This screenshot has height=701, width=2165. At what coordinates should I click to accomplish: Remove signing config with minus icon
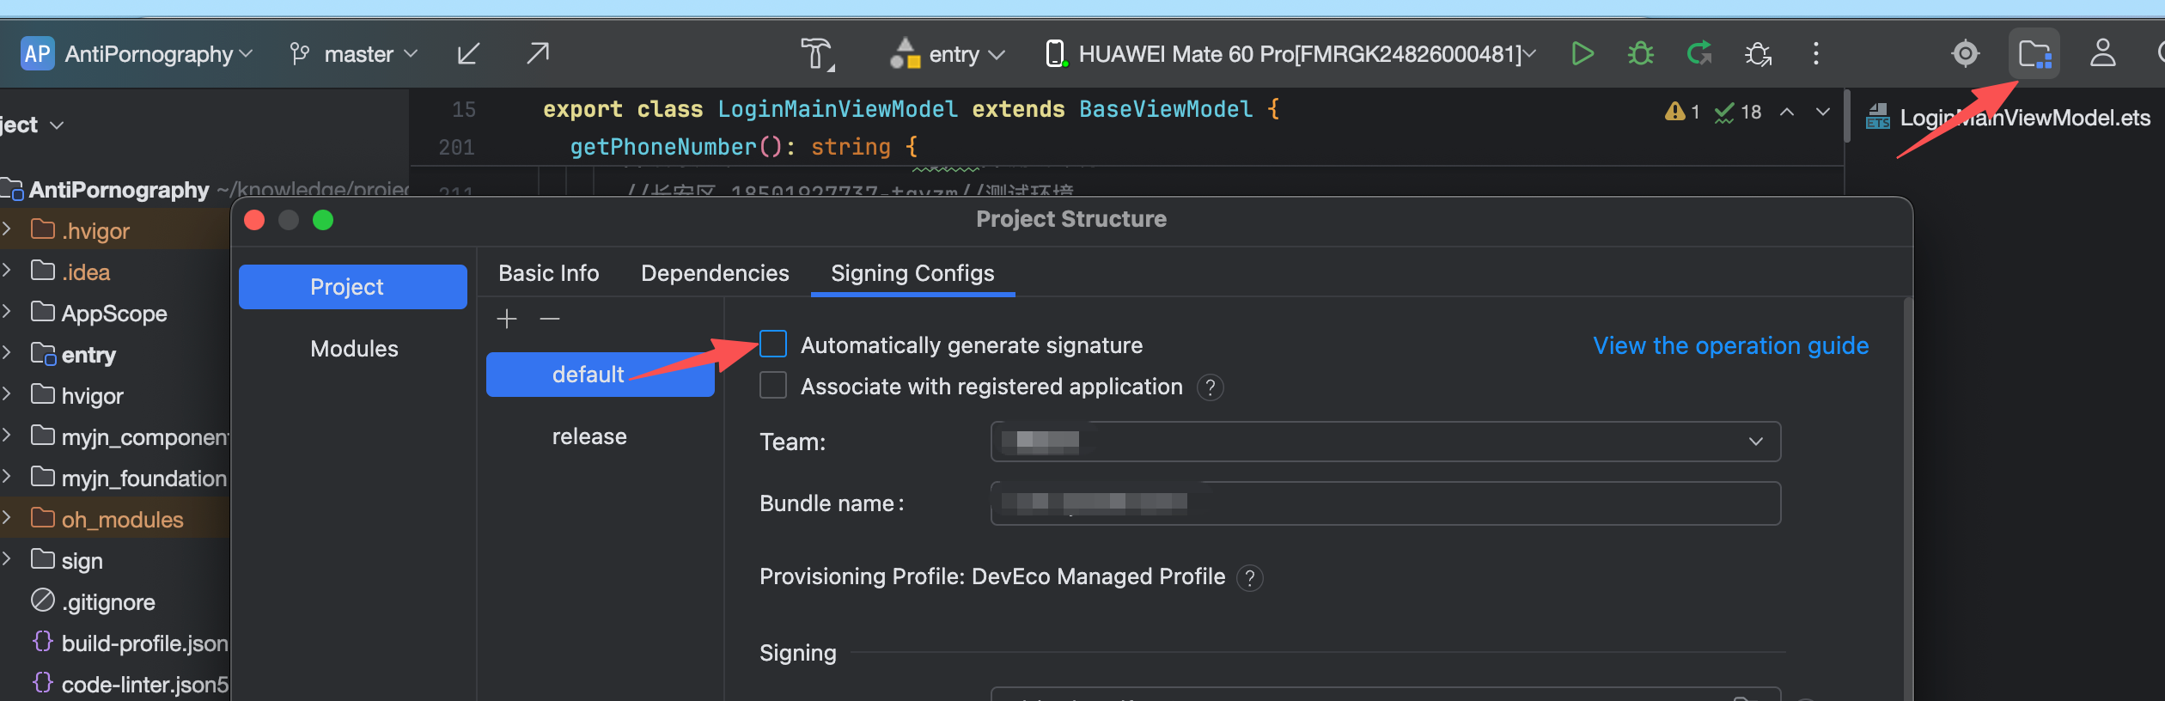pos(550,320)
